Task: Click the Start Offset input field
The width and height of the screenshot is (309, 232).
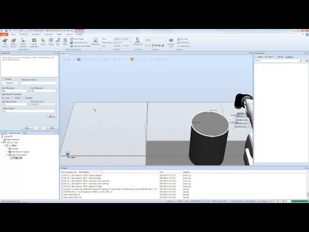Action: (x=15, y=91)
